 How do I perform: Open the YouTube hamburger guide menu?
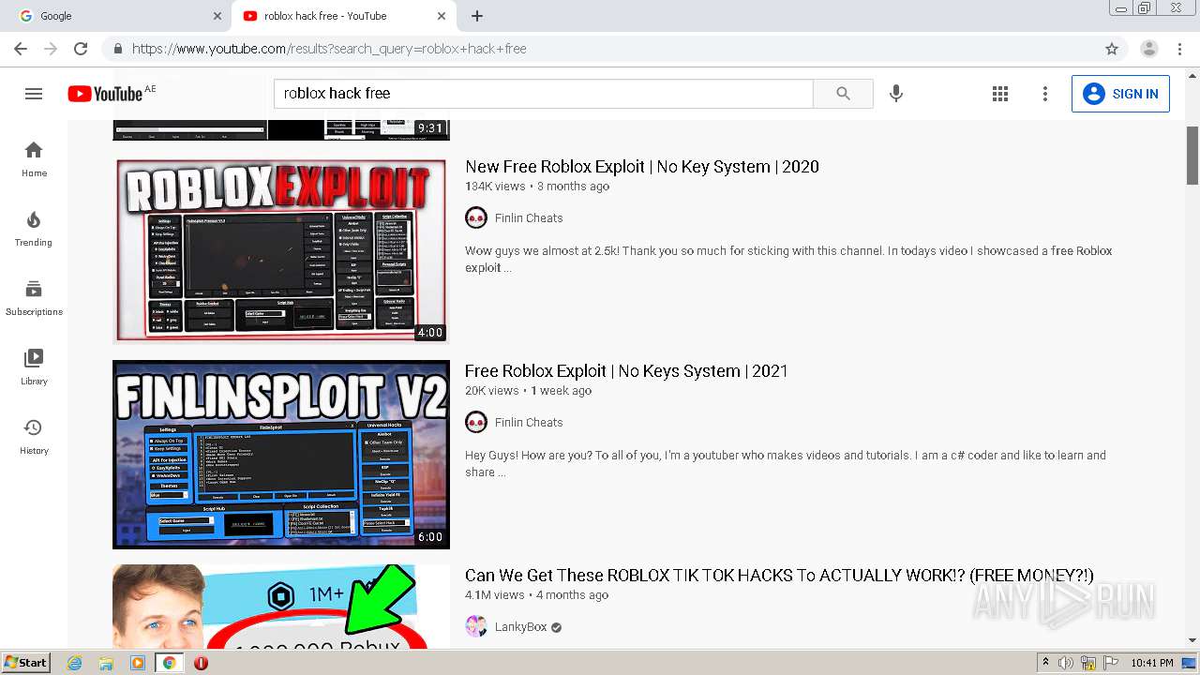[x=34, y=94]
